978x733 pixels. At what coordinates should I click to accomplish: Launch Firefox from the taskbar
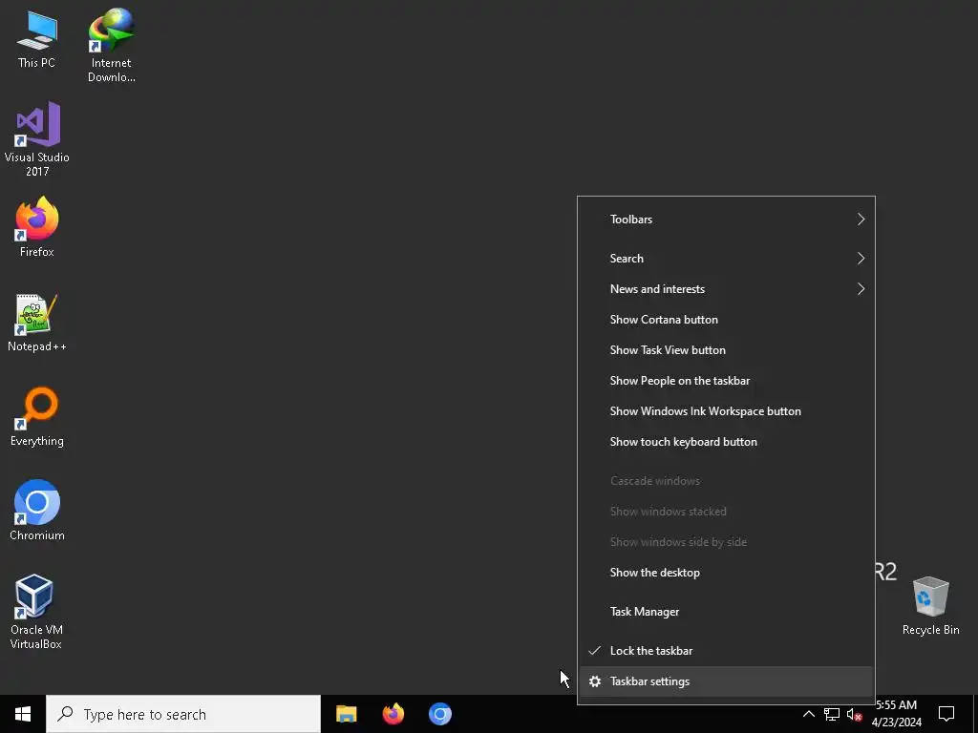coord(393,714)
